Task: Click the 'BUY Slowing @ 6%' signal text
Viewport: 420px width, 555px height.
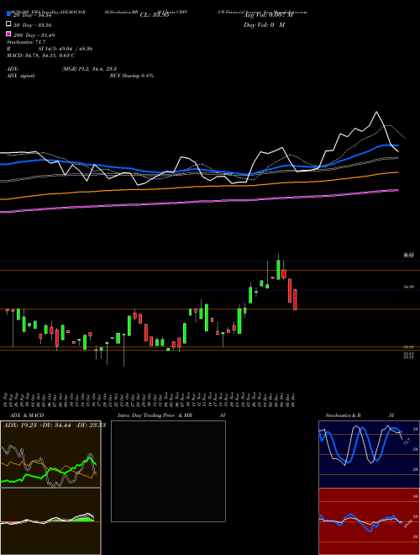Action: point(132,76)
